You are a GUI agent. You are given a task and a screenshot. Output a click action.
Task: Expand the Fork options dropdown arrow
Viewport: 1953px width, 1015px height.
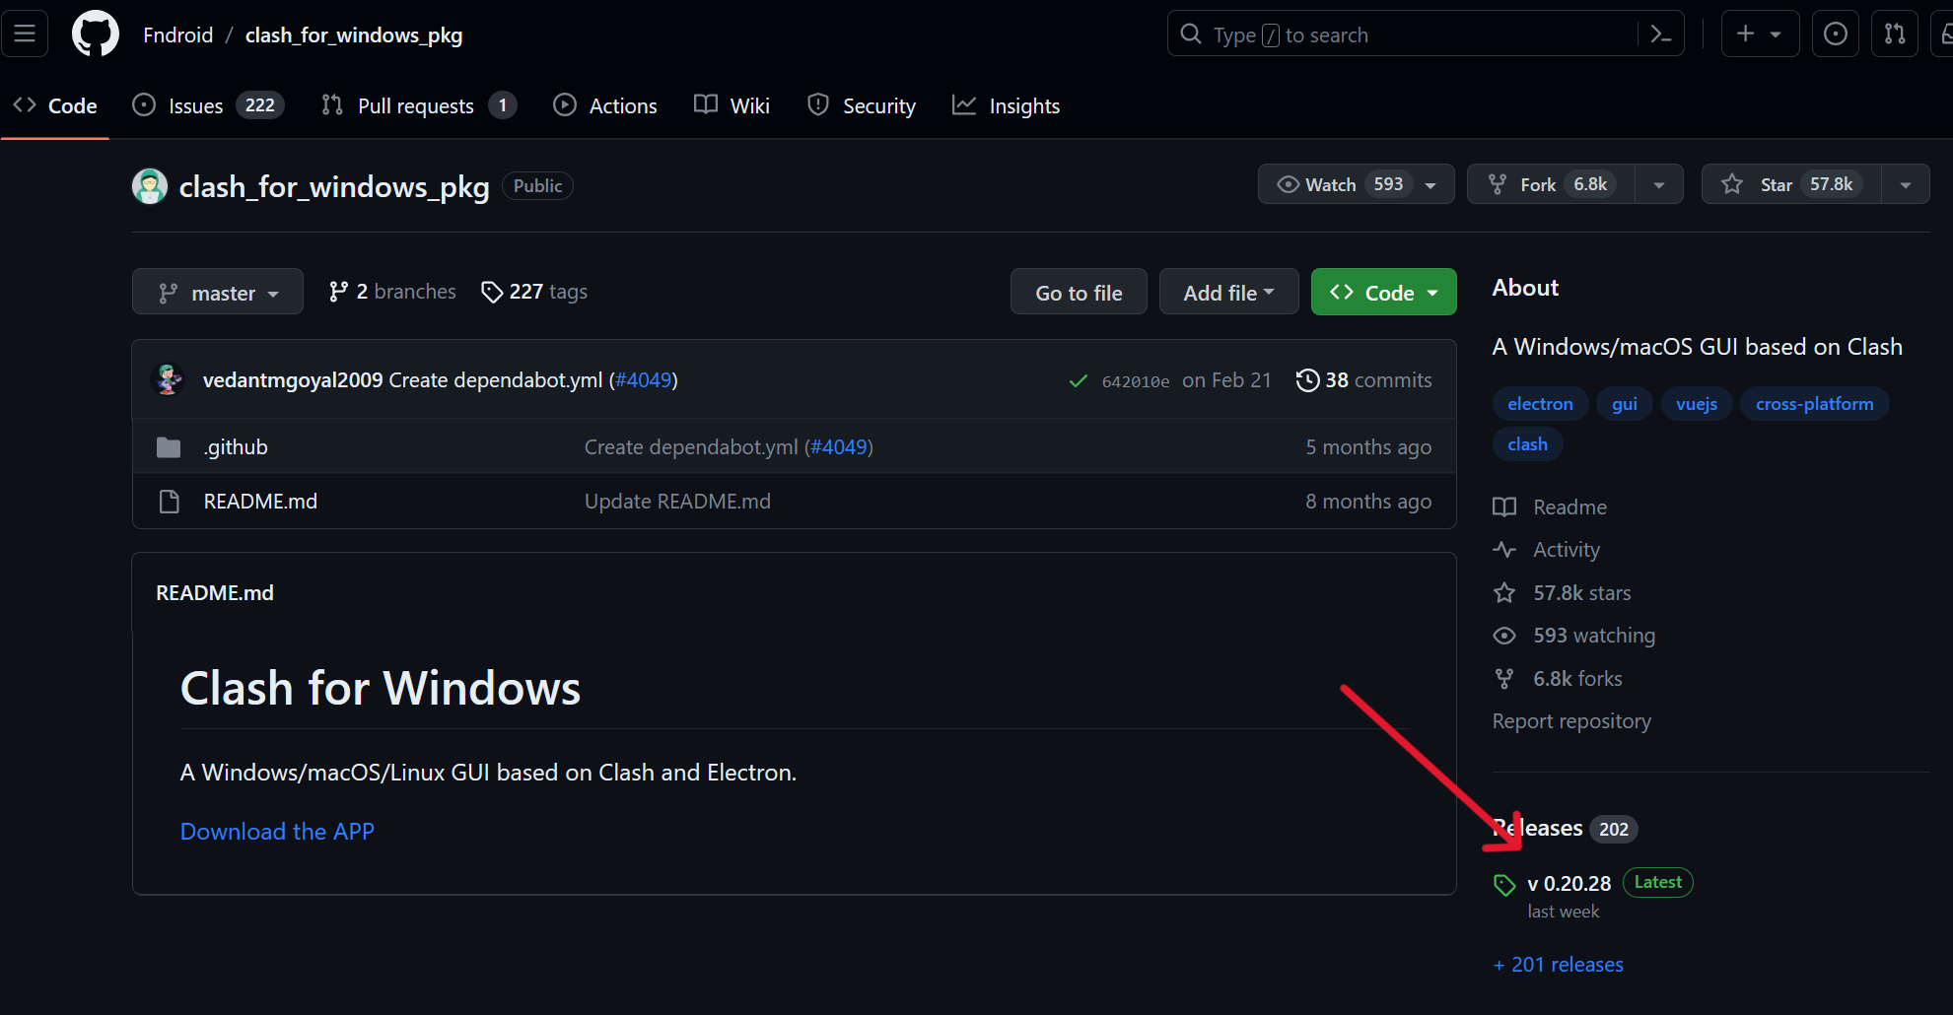point(1659,184)
